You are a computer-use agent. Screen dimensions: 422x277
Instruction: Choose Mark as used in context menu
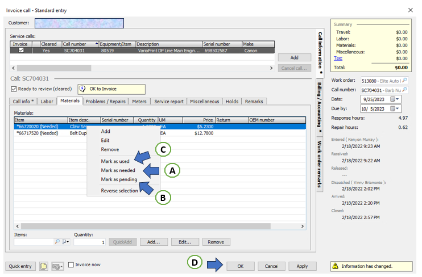tap(115, 161)
